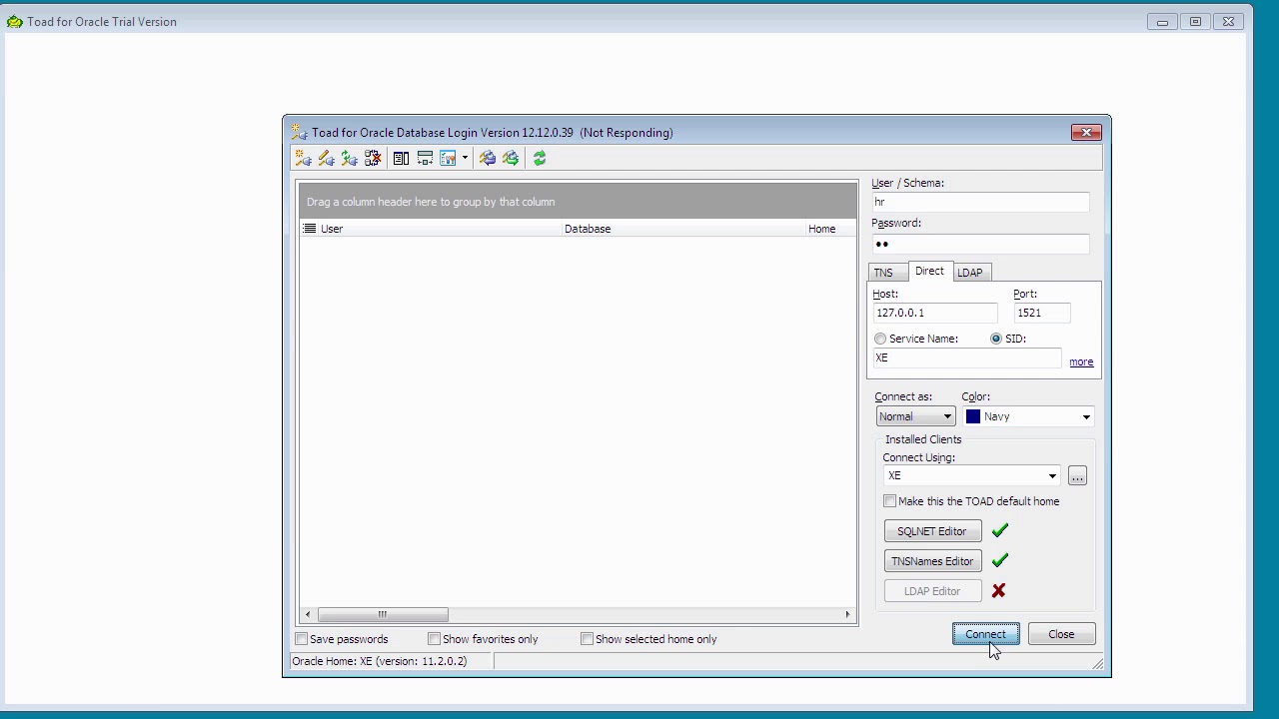
Task: Click the dialog resize grip corner
Action: (1098, 665)
